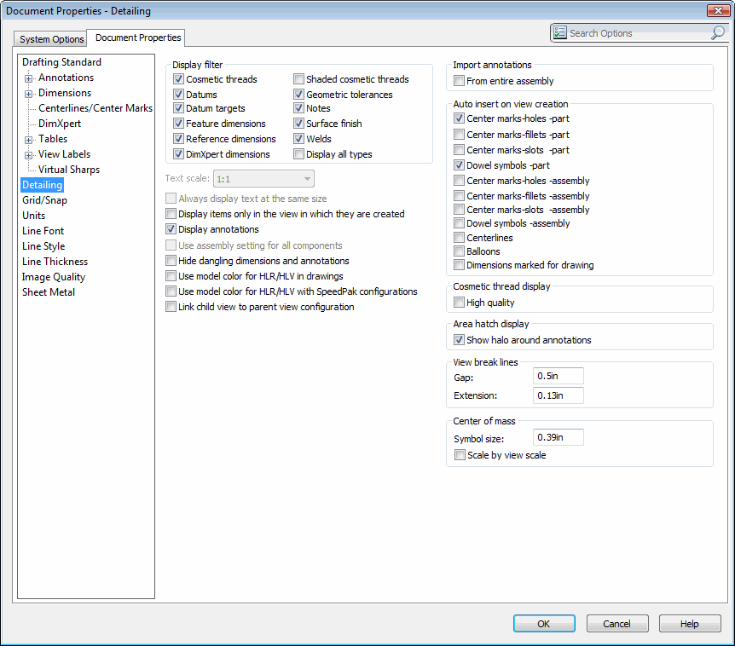Enable Shaded cosmetic threads
The height and width of the screenshot is (646, 735).
coord(298,79)
